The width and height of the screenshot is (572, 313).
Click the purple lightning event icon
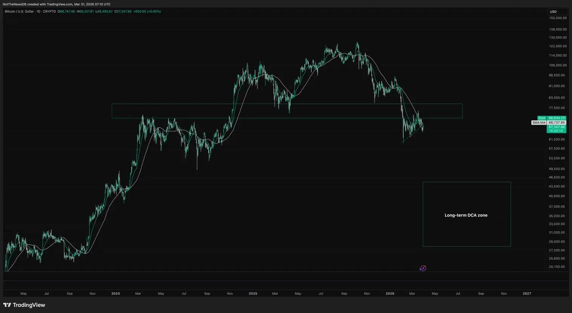423,268
